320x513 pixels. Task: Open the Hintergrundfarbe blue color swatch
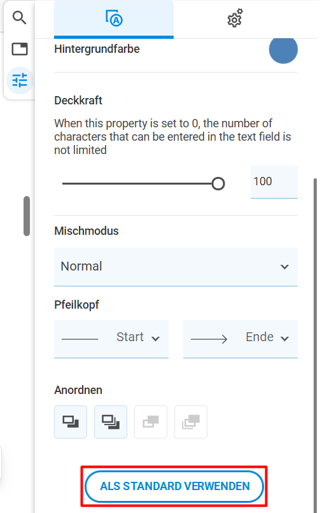283,50
